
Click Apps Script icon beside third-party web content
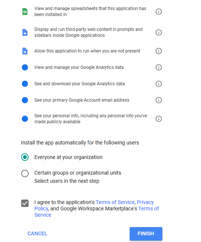coord(25,32)
